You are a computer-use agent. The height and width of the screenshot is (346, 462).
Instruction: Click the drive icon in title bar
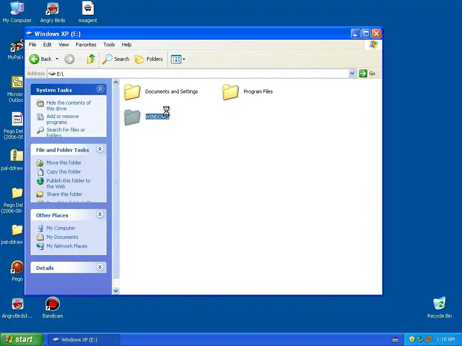(29, 33)
